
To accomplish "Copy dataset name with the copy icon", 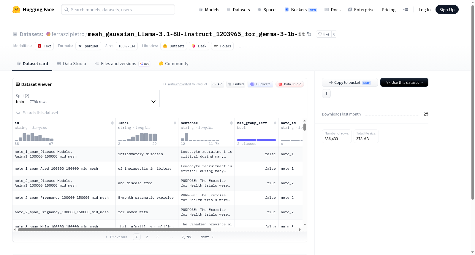I will [309, 34].
